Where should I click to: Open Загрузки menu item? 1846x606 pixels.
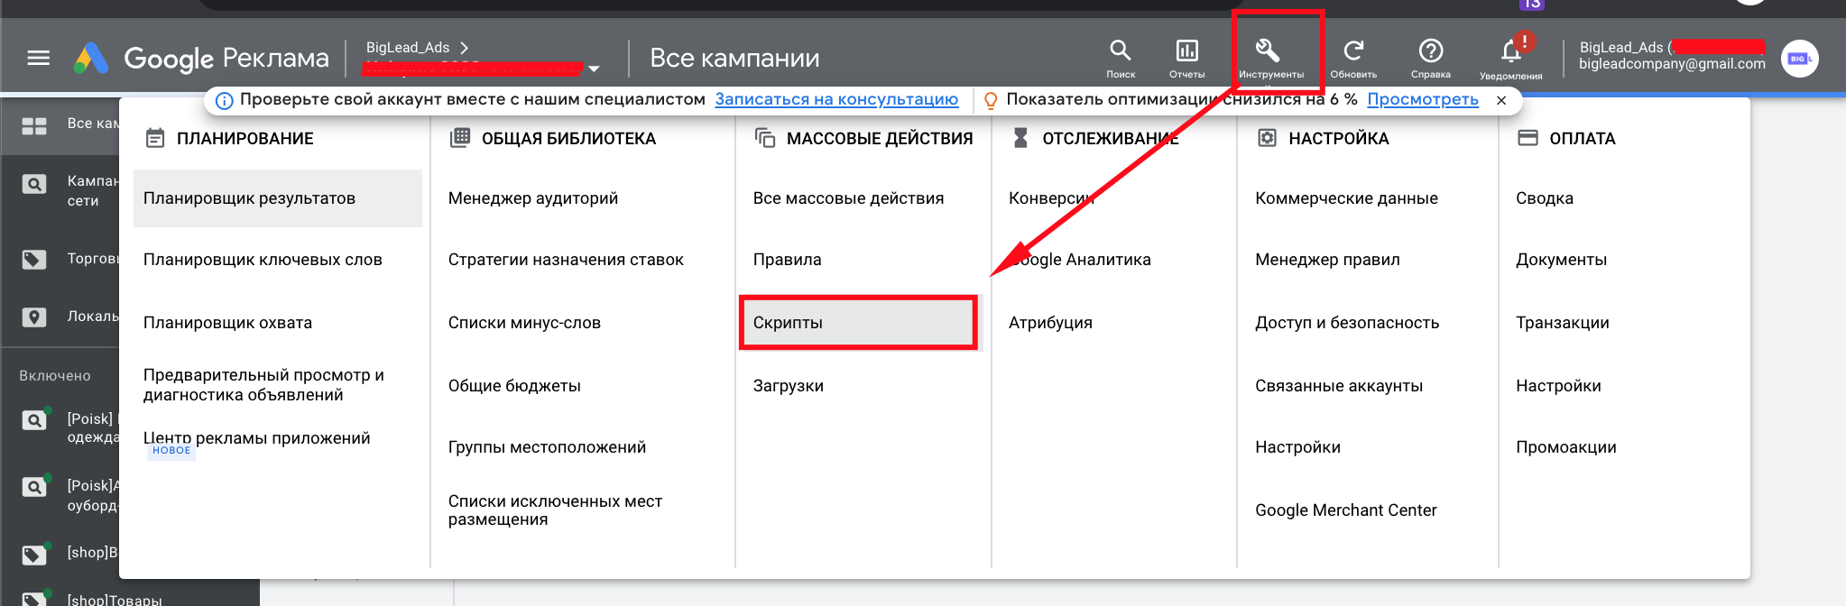pyautogui.click(x=788, y=386)
